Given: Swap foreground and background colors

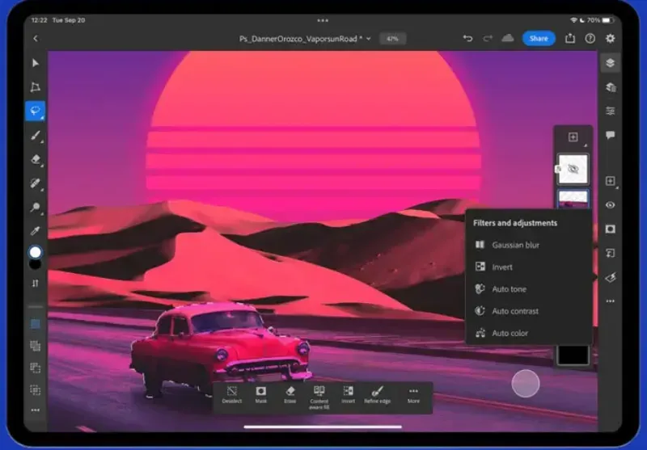Looking at the screenshot, I should [36, 283].
